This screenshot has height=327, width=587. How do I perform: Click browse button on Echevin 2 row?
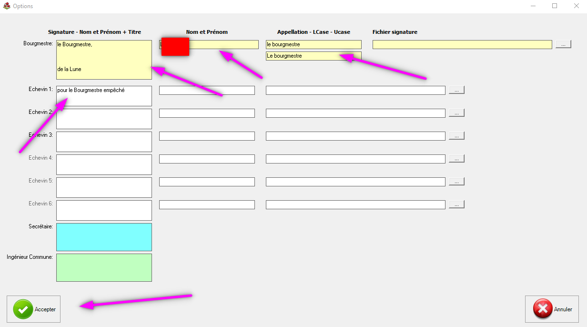pos(456,113)
